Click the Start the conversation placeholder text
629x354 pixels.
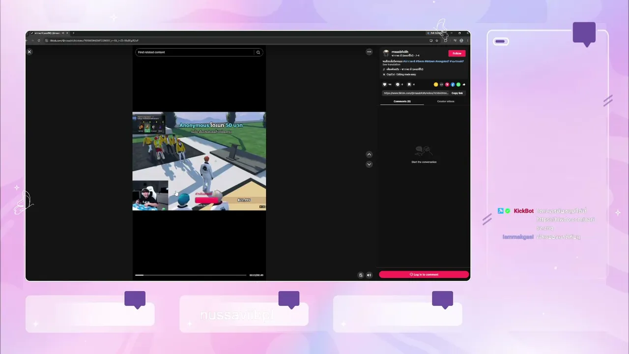tap(424, 162)
